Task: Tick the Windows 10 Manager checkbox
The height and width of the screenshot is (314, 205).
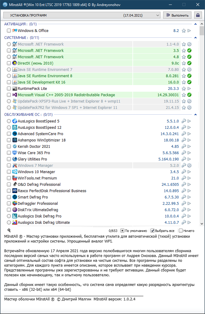Action: point(9,172)
